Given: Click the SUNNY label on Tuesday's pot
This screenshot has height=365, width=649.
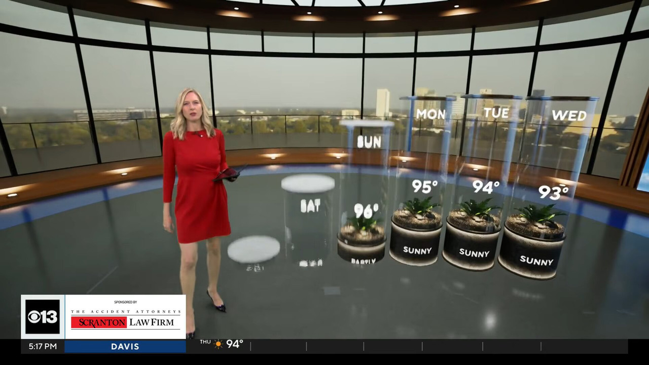Looking at the screenshot, I should (474, 252).
